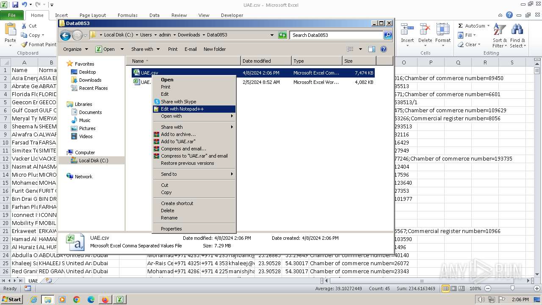Expand the Send to submenu
This screenshot has width=542, height=305.
point(194,174)
